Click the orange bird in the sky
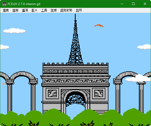Screen dimensions: 151x126 click(99, 26)
